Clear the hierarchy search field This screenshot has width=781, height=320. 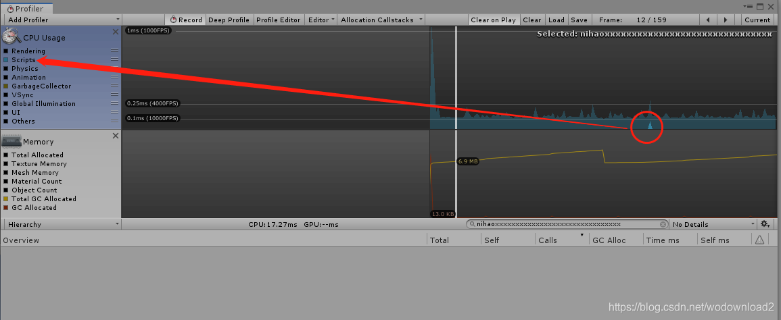pyautogui.click(x=663, y=224)
